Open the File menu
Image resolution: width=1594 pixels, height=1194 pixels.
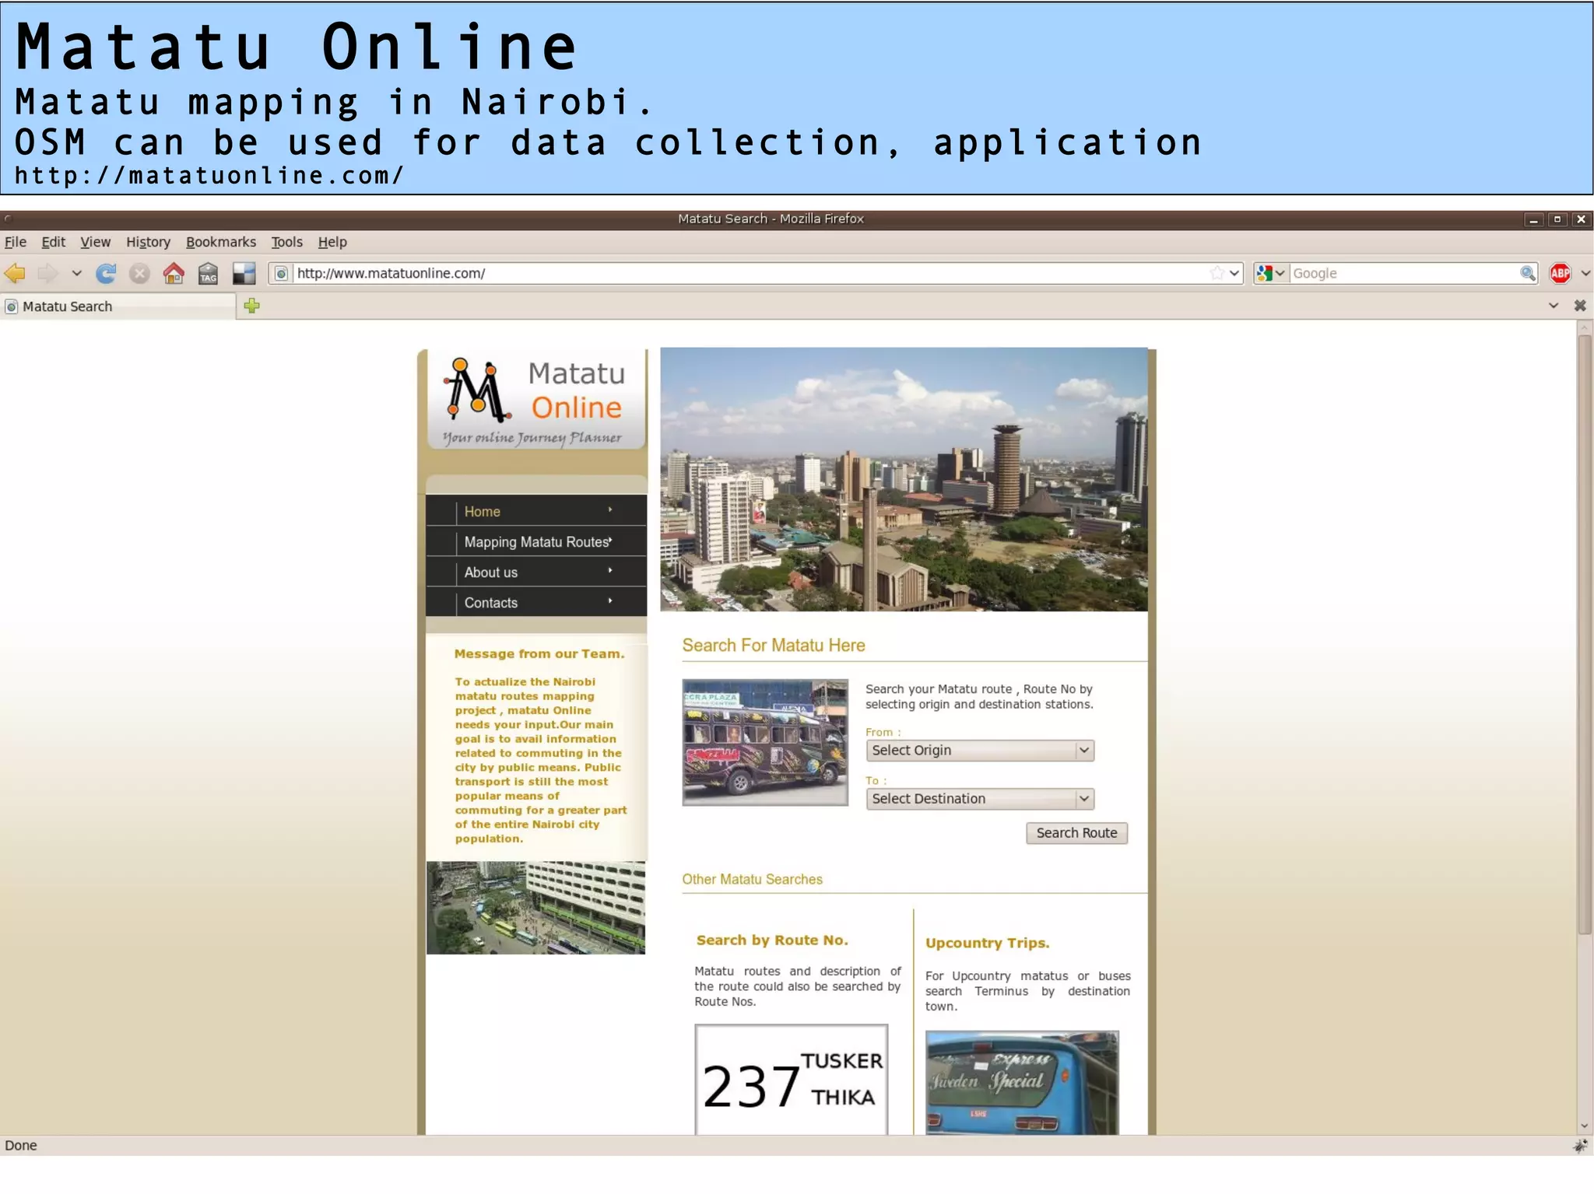16,242
